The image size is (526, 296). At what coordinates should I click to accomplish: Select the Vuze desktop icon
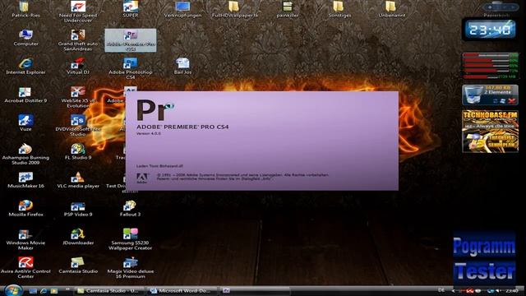pos(25,123)
